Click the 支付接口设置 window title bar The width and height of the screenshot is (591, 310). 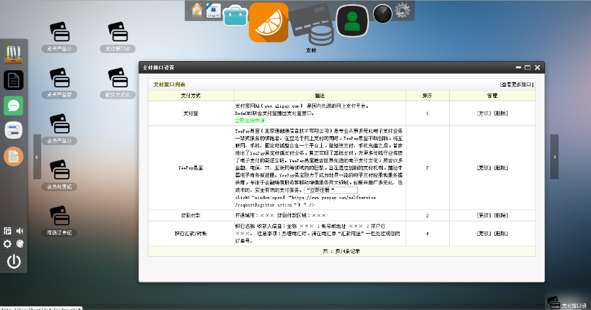(341, 68)
